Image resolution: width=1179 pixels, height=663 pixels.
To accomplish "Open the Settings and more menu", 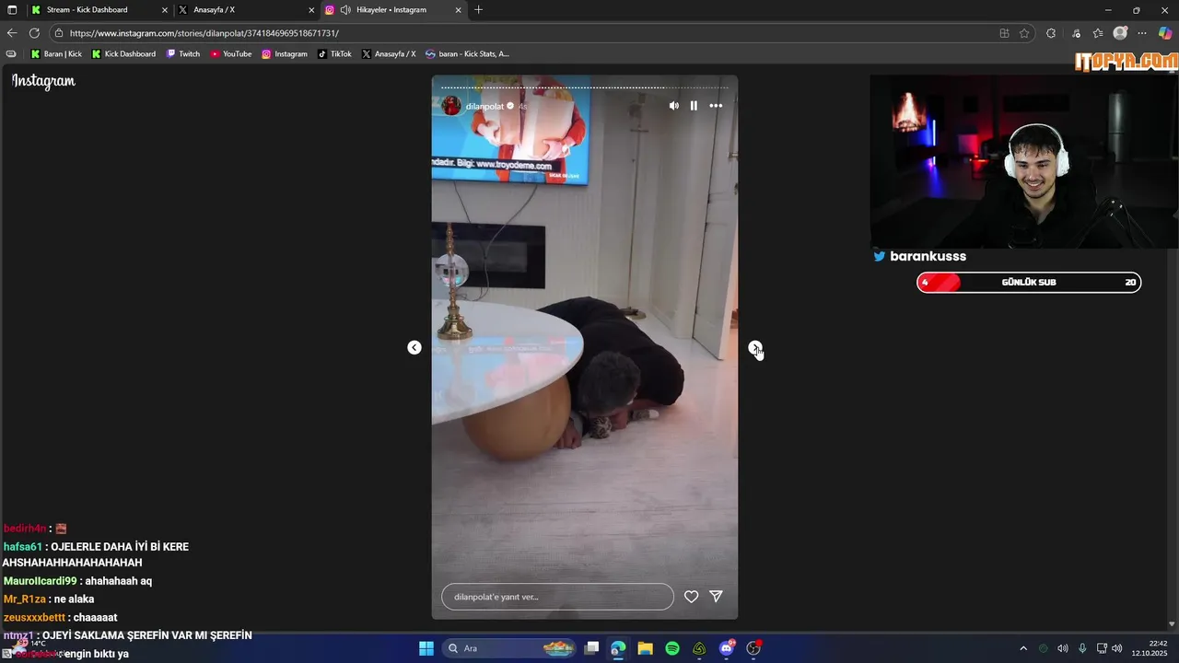I will point(1143,33).
